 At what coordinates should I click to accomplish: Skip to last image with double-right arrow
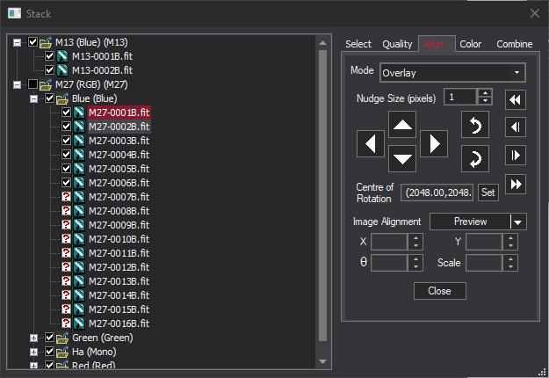(516, 184)
